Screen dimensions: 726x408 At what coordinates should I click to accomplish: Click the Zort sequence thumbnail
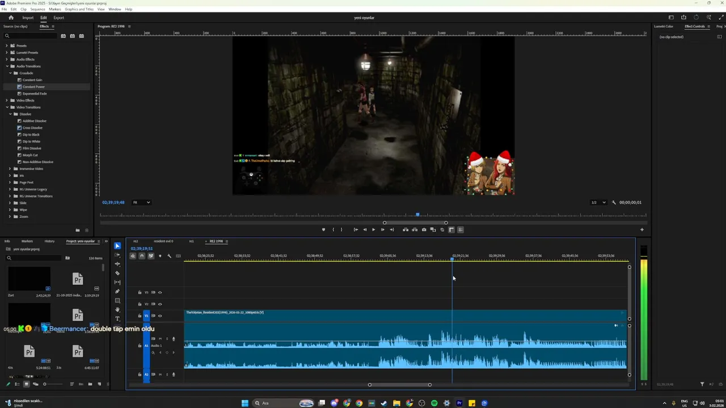click(x=29, y=278)
